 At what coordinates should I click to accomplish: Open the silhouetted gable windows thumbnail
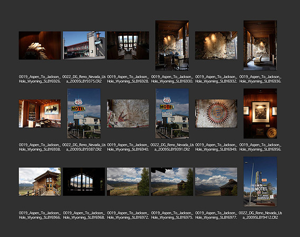84,182
